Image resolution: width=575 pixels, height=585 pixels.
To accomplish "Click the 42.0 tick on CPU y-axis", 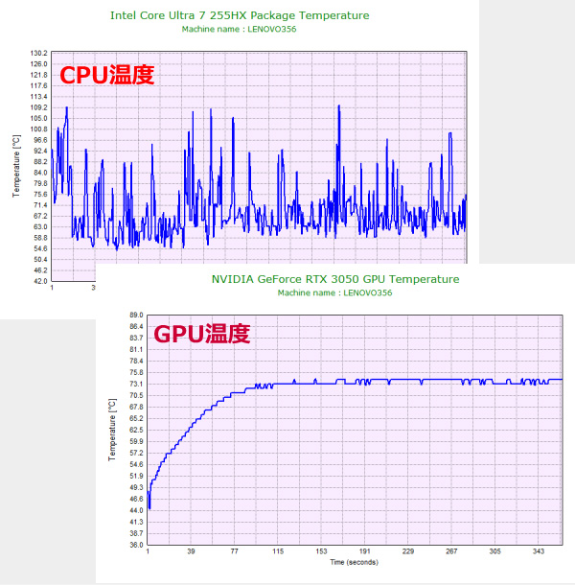I will [38, 281].
